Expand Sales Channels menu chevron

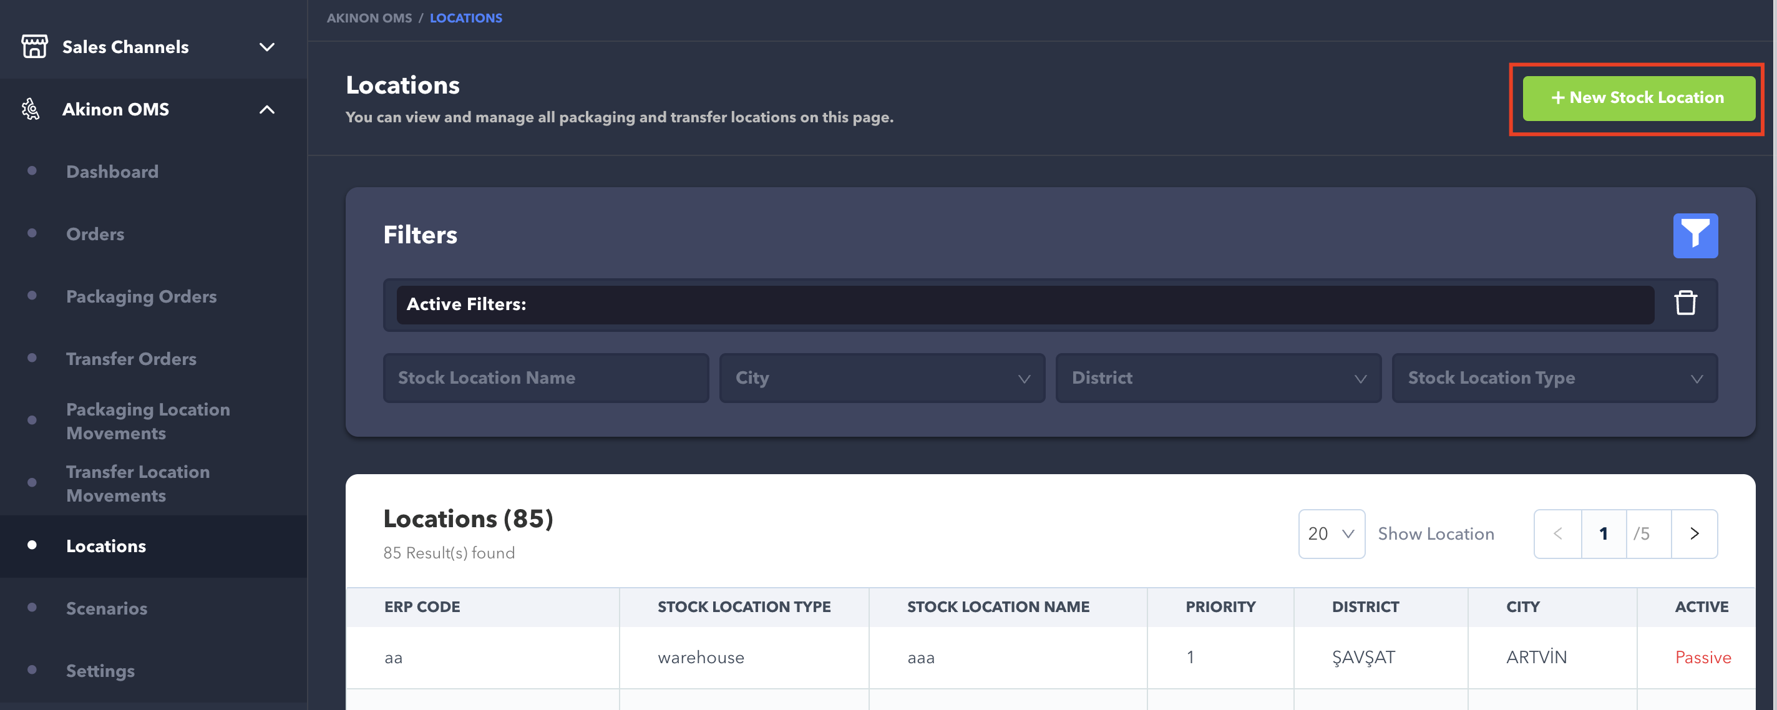(x=267, y=47)
